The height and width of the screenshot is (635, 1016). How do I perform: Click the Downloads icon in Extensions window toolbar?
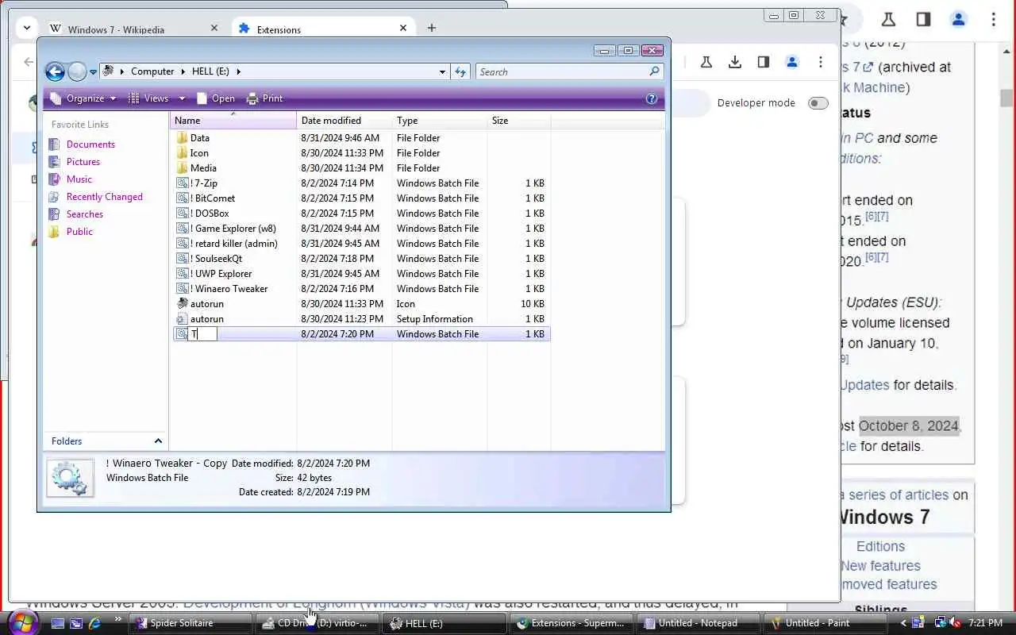click(x=735, y=62)
